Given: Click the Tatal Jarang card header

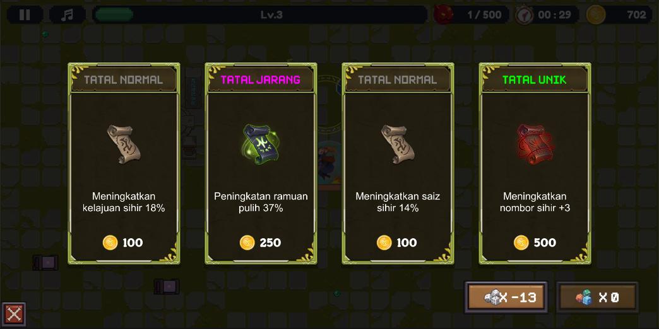Looking at the screenshot, I should click(x=261, y=79).
